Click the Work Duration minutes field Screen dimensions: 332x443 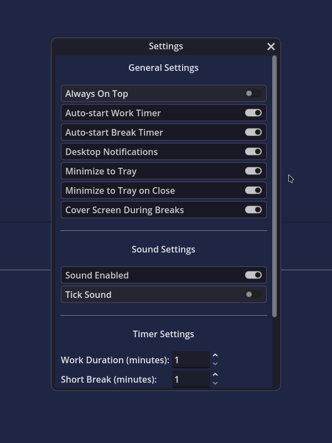click(190, 360)
